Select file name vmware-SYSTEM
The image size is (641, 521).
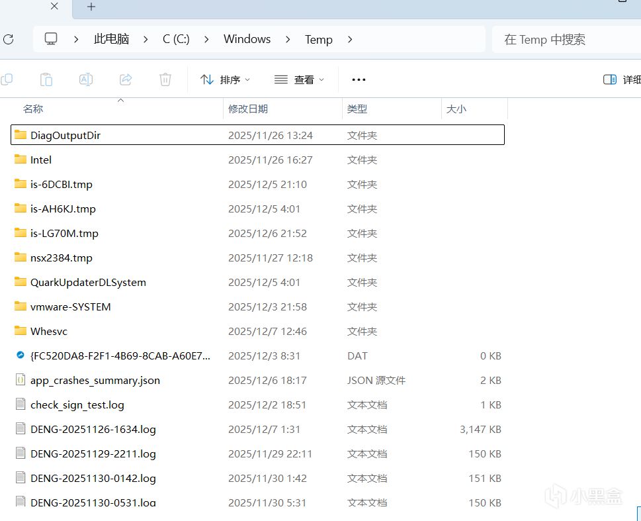(x=71, y=307)
